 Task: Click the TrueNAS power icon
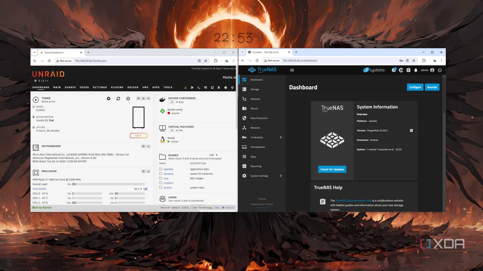(440, 70)
